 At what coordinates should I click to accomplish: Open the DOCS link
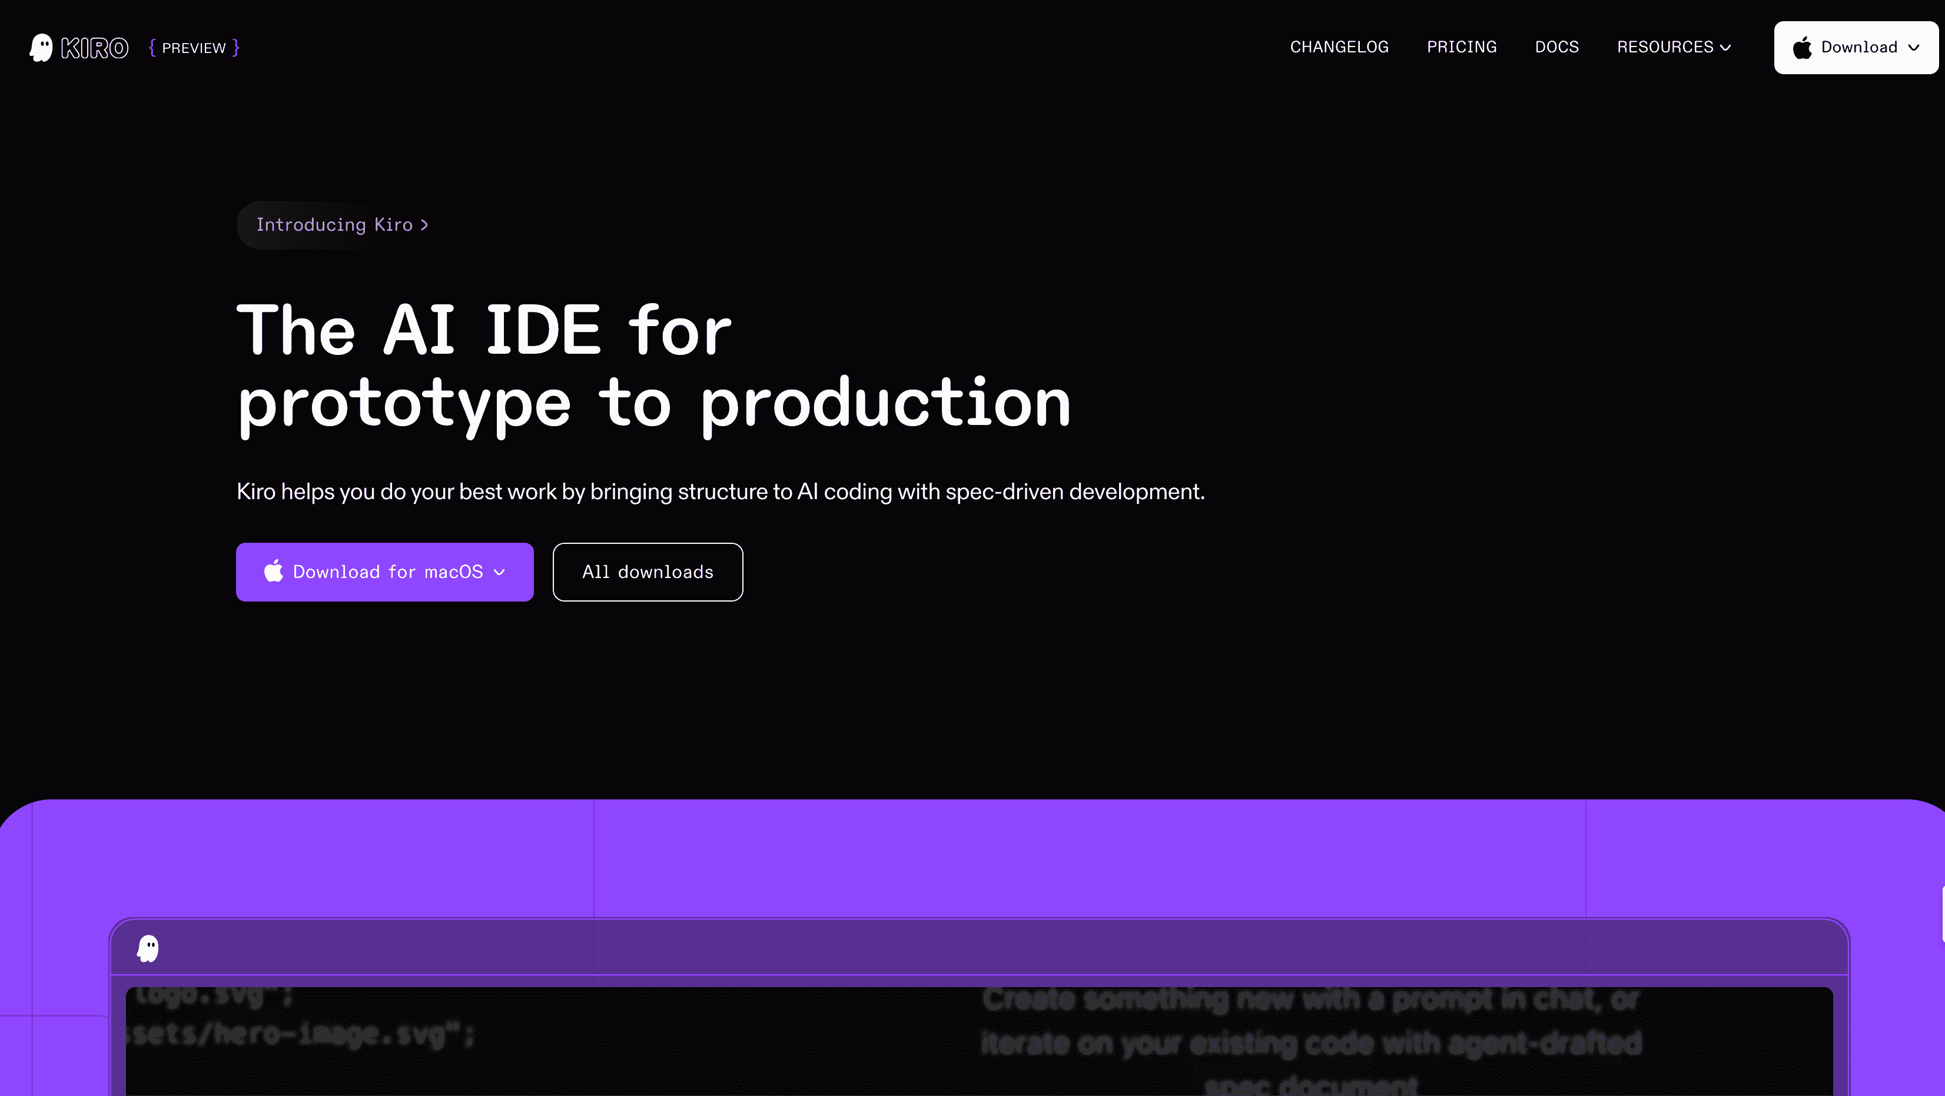1556,47
